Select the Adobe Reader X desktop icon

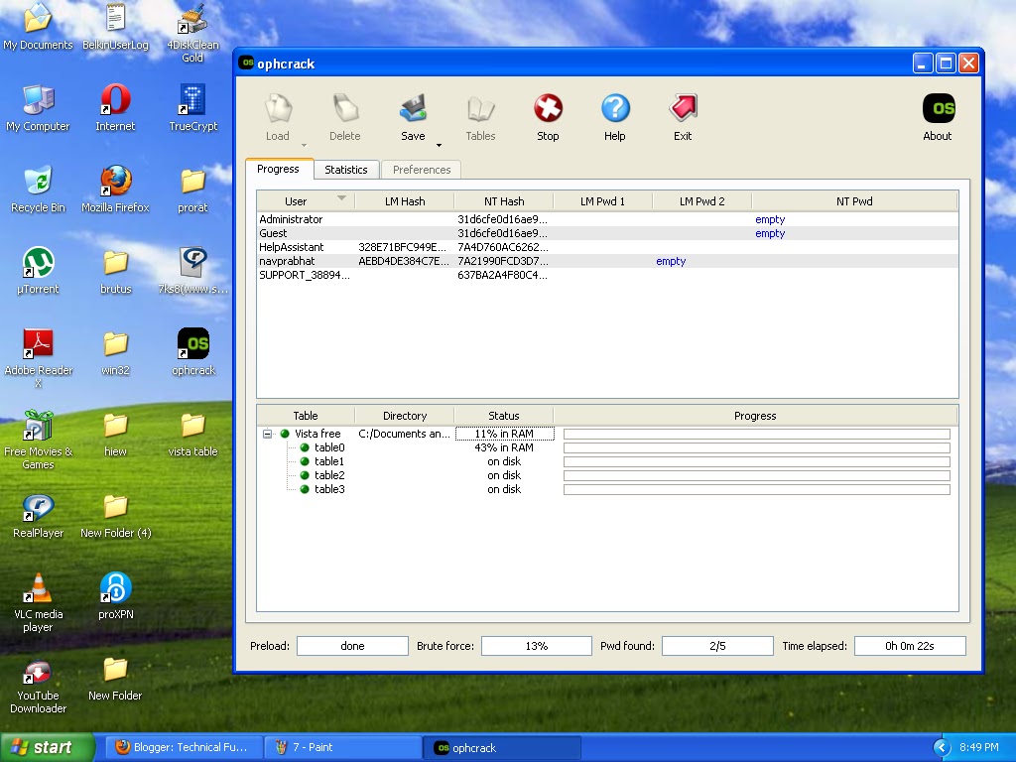pos(38,358)
